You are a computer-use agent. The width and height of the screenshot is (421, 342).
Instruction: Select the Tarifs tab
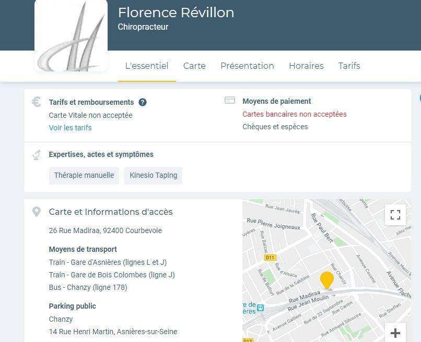(349, 66)
